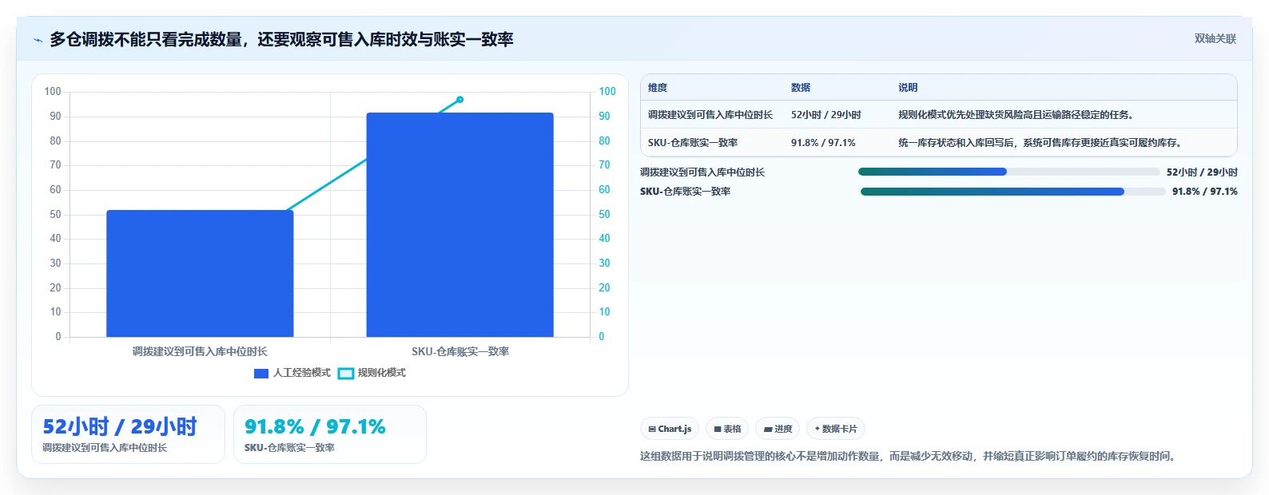Click x-axis label SKU-仓库账实一致率
Image resolution: width=1269 pixels, height=495 pixels.
(x=460, y=351)
